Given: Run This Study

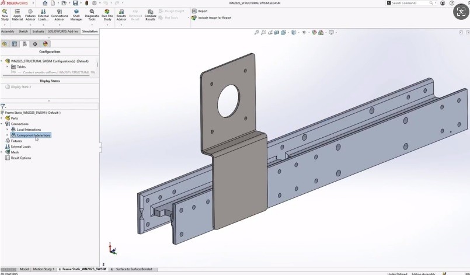Looking at the screenshot, I should pos(107,15).
